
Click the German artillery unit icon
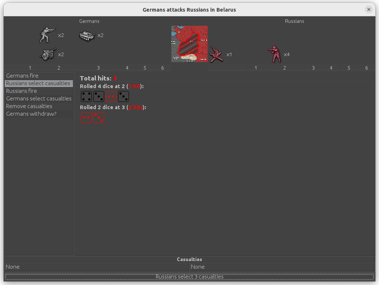click(48, 54)
